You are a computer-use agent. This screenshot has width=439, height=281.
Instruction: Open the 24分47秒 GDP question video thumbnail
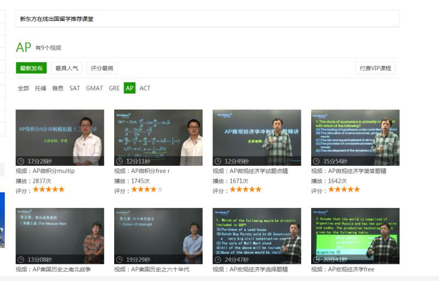(257, 236)
